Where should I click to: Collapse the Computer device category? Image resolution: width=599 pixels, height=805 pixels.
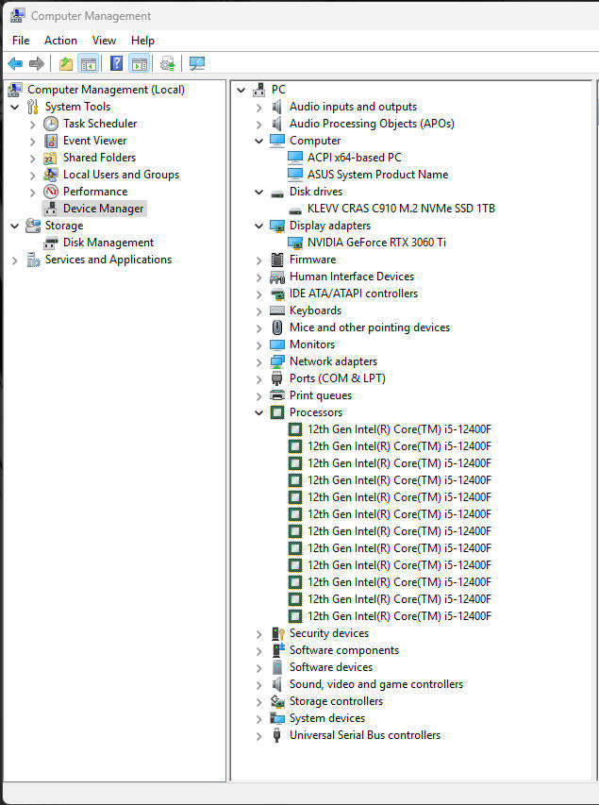point(259,141)
